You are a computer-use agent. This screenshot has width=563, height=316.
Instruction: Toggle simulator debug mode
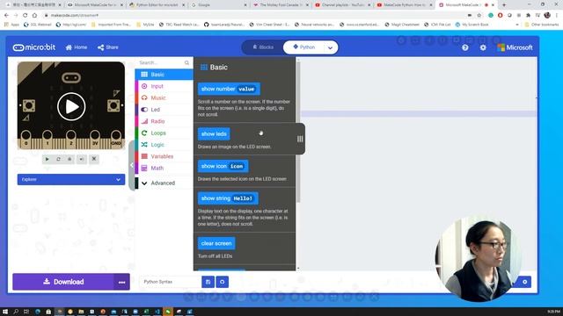(x=70, y=159)
